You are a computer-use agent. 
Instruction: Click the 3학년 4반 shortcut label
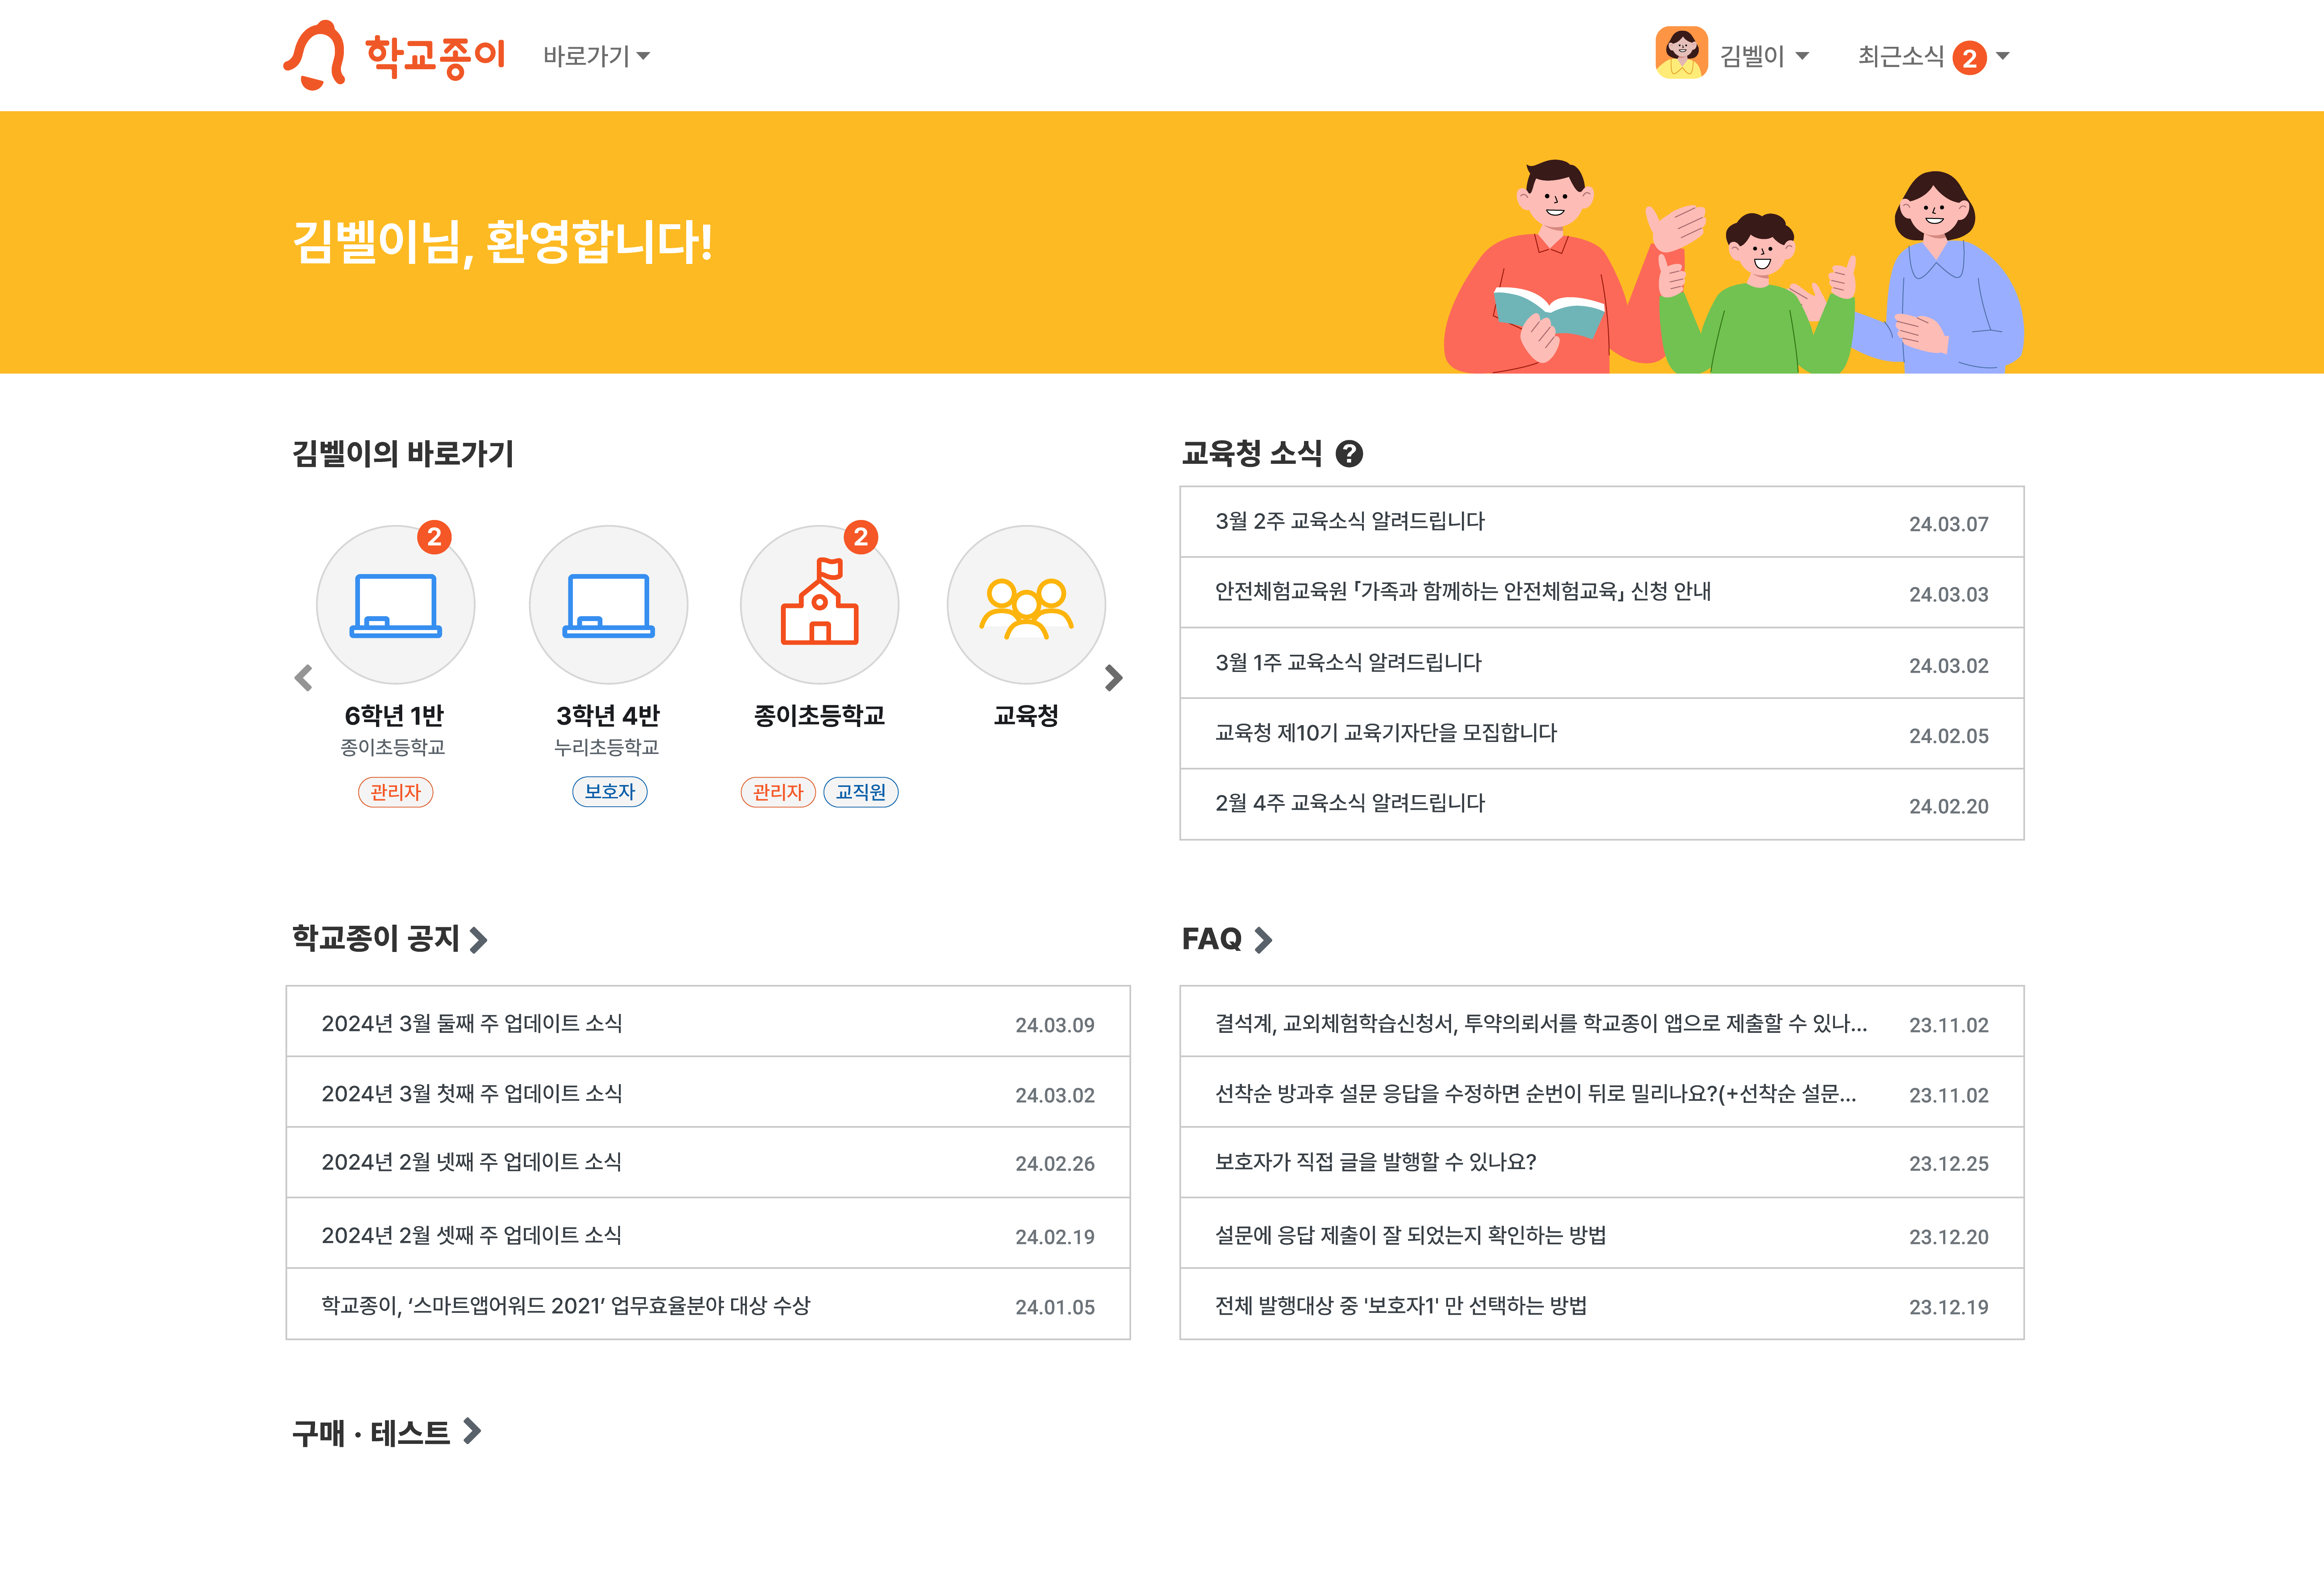pos(608,715)
